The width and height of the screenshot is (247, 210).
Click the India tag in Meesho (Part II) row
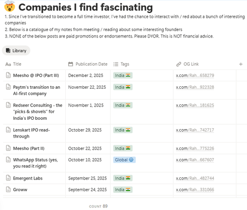click(x=123, y=148)
